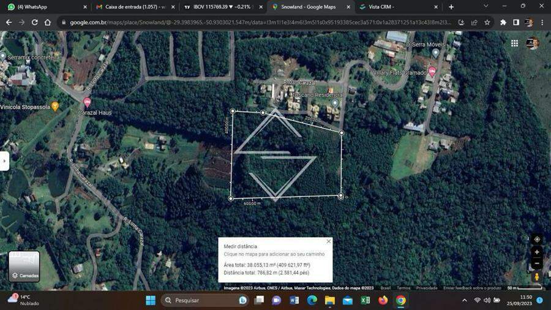
Task: Select the Street View pegman icon
Action: click(537, 277)
